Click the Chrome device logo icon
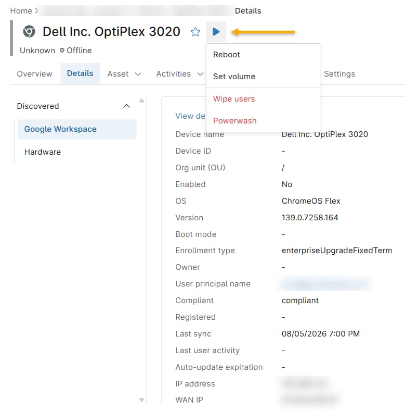Image resolution: width=405 pixels, height=412 pixels. point(29,32)
